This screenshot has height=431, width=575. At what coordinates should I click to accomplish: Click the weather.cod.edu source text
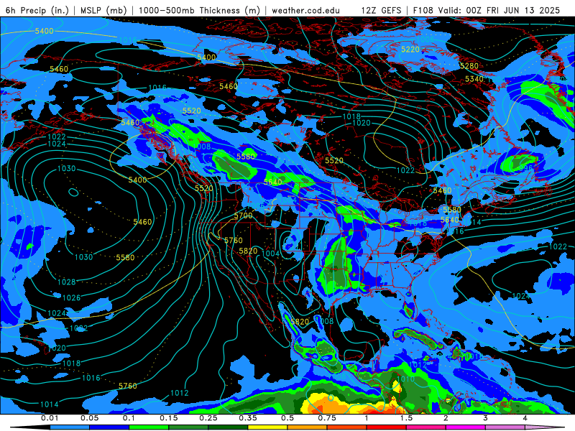(x=305, y=10)
